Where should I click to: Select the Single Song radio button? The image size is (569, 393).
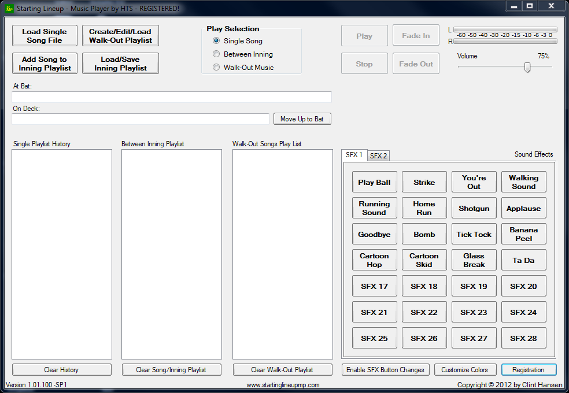(216, 40)
